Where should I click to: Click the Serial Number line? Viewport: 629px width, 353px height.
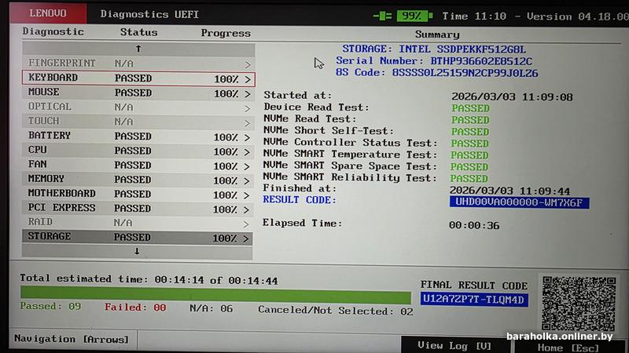click(x=434, y=61)
